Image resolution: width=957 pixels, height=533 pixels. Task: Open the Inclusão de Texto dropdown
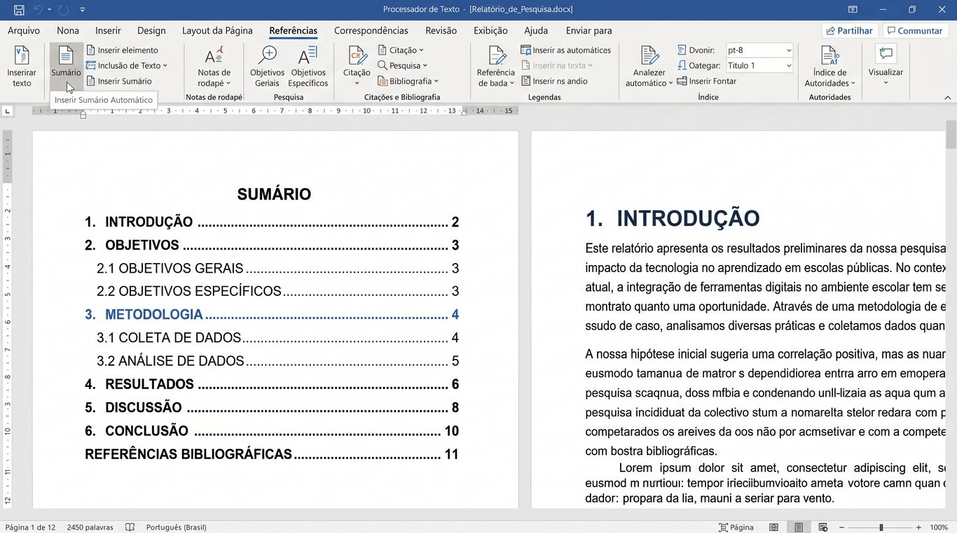[127, 66]
